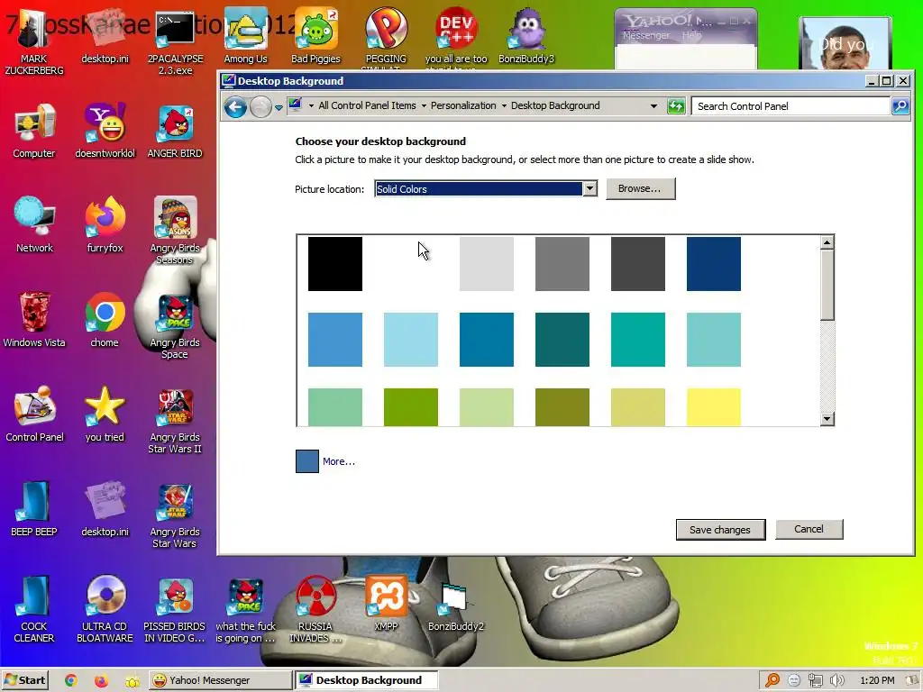923x692 pixels.
Task: Click the Cancel button
Action: (x=809, y=529)
